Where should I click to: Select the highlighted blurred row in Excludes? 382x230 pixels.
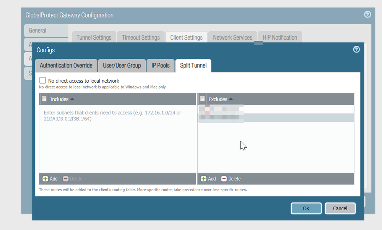tap(276, 118)
